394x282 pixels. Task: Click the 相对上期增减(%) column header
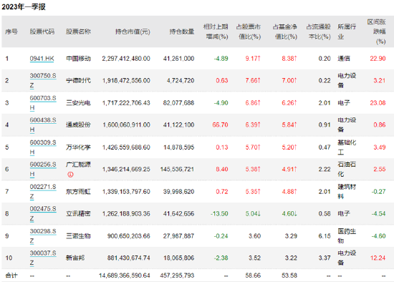[216, 31]
